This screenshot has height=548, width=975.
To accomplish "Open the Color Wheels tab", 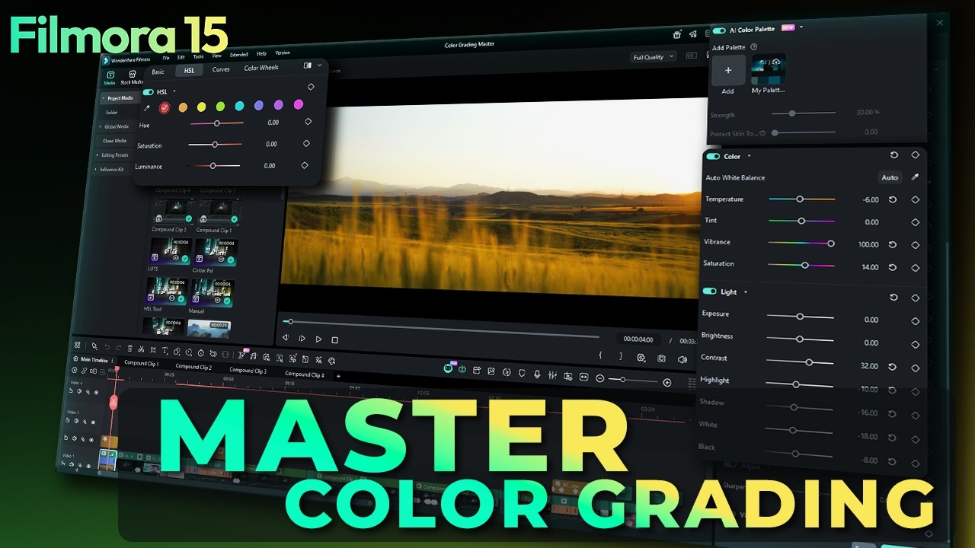I will click(261, 68).
